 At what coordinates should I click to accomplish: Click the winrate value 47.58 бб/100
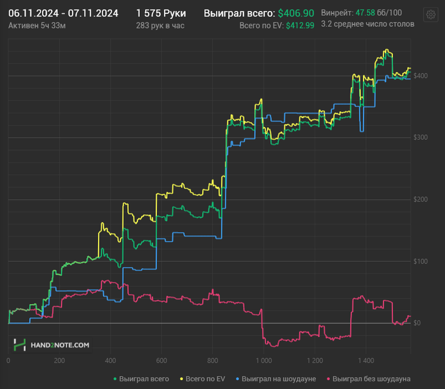pyautogui.click(x=379, y=13)
